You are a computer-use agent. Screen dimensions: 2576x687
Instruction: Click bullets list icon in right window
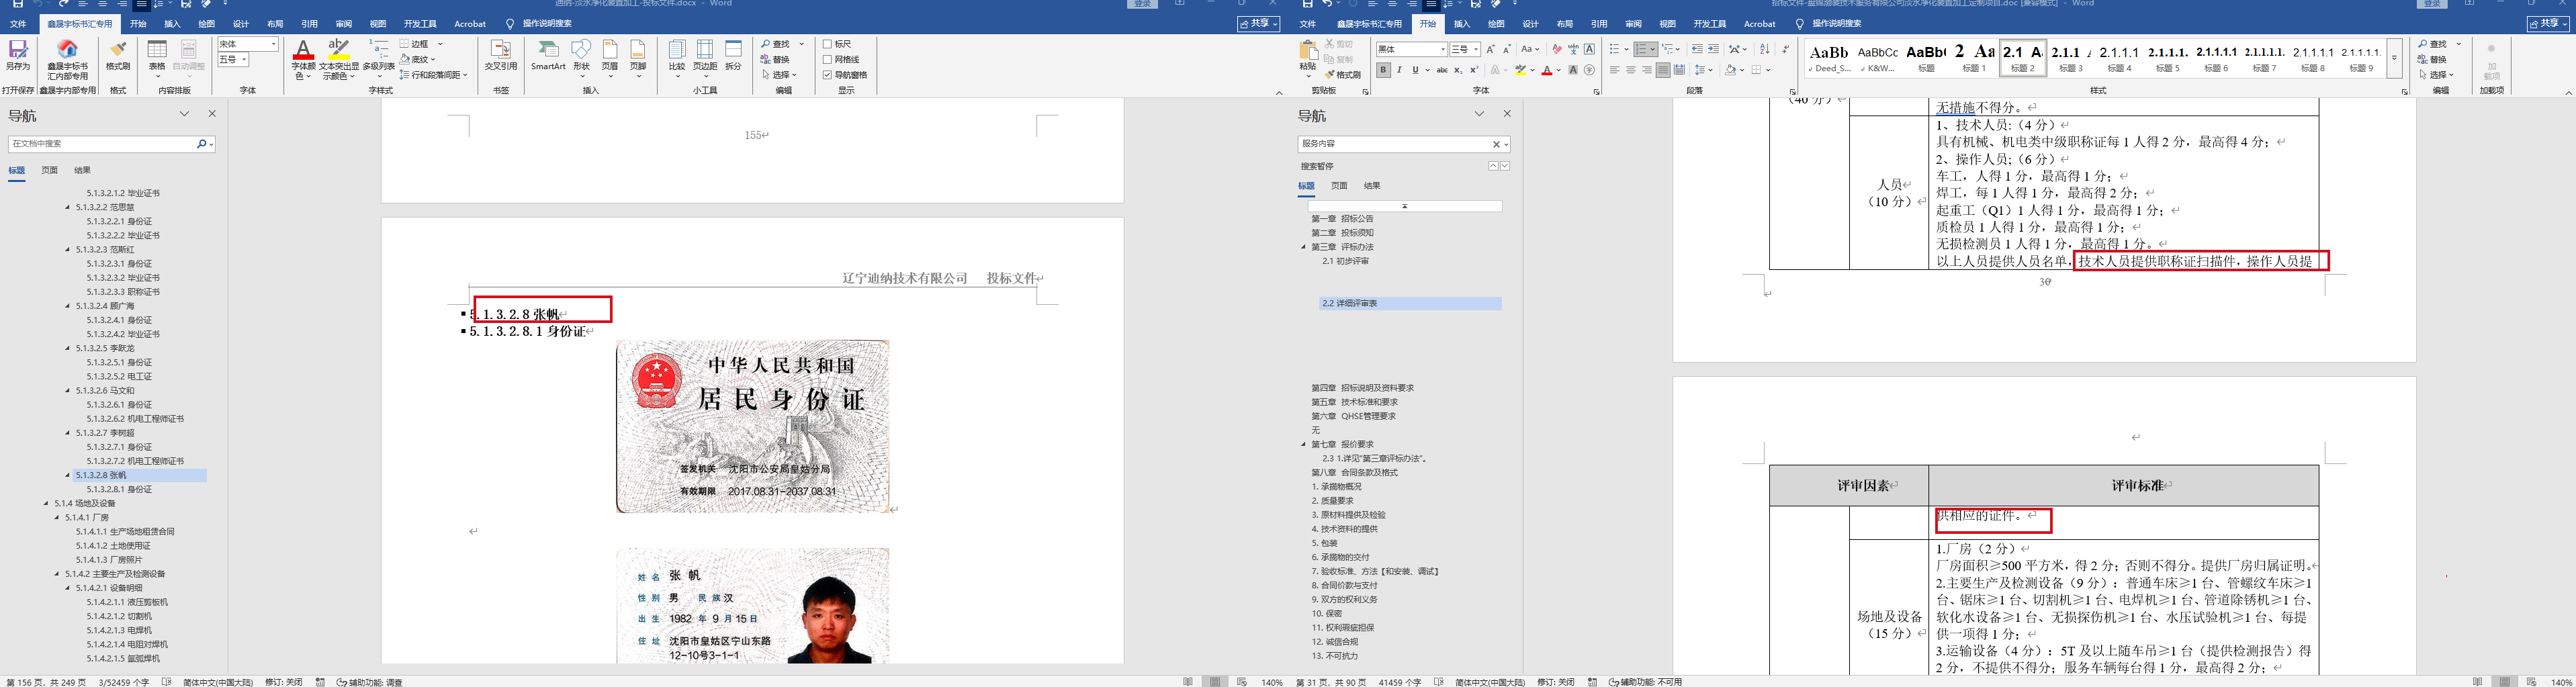[1615, 49]
